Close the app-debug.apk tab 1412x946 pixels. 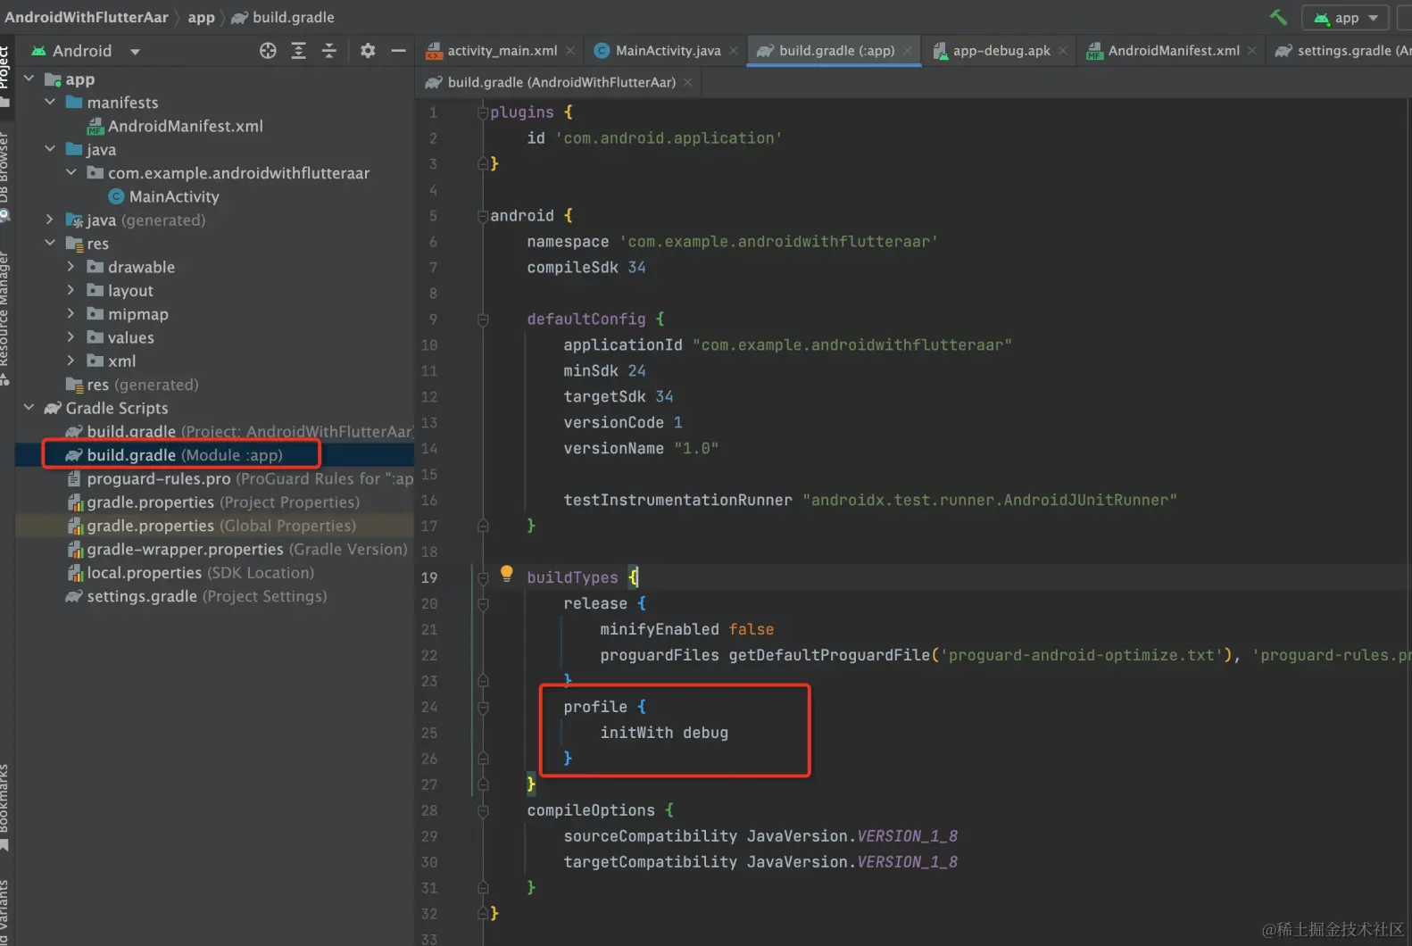(x=1063, y=51)
